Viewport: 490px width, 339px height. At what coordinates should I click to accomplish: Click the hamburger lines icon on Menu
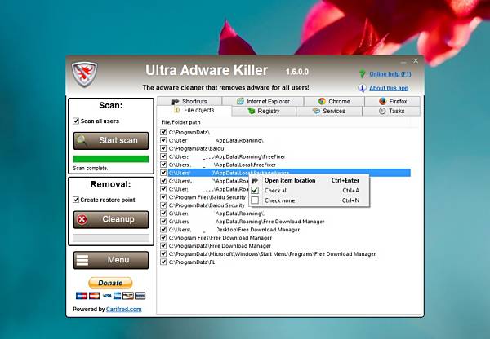pos(82,260)
